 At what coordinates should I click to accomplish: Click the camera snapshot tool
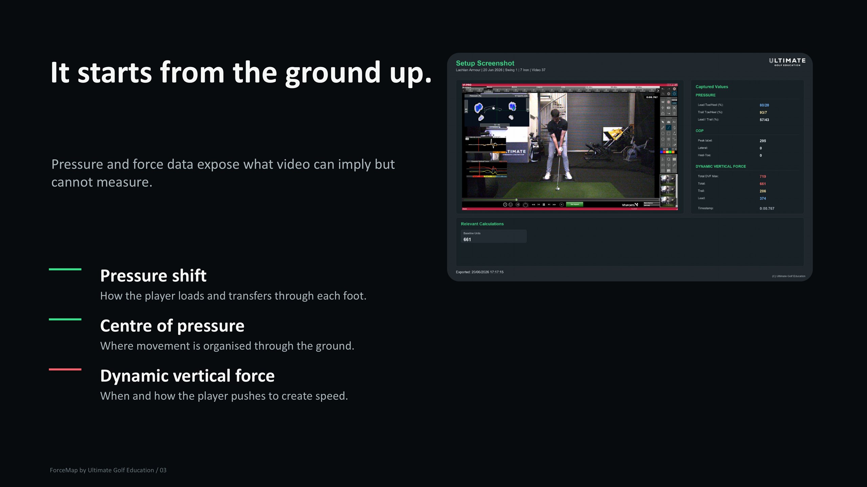669,122
